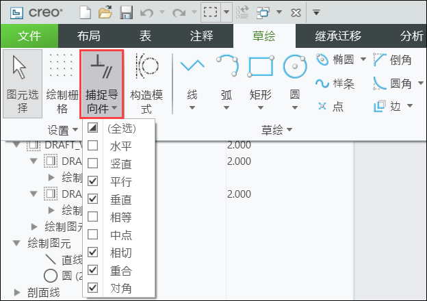Toggle the 绘制栅格 grid tool

click(62, 82)
